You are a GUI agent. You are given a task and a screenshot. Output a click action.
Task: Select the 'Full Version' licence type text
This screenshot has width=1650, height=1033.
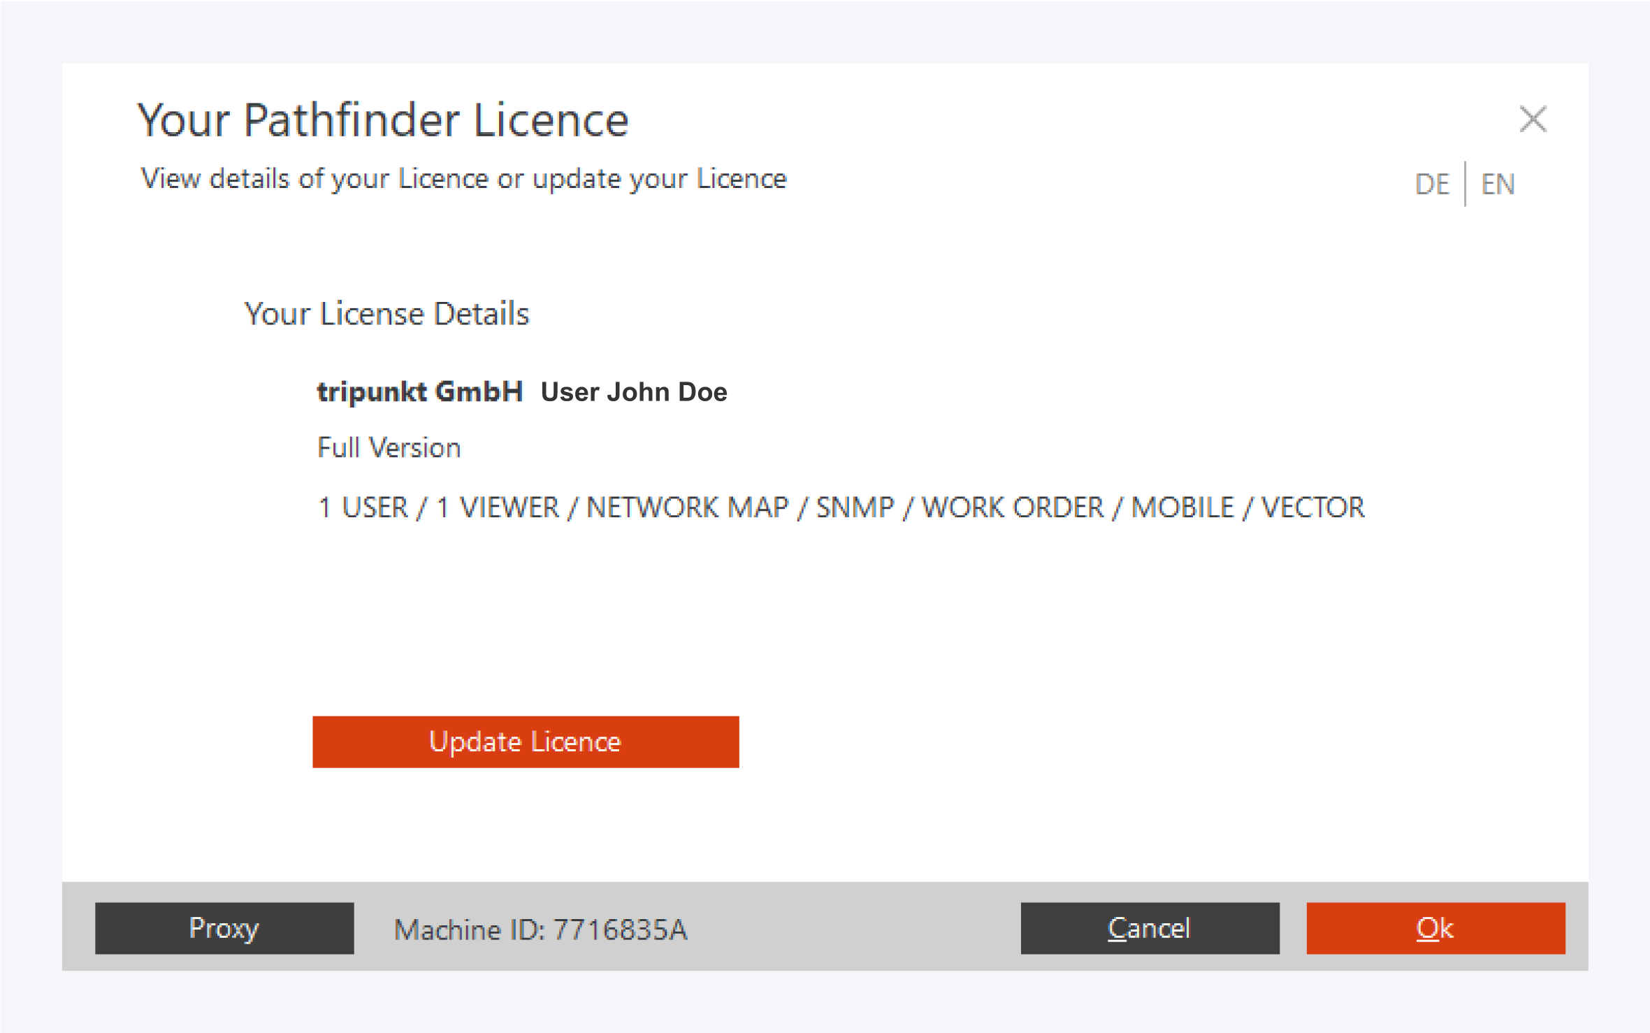pyautogui.click(x=389, y=447)
